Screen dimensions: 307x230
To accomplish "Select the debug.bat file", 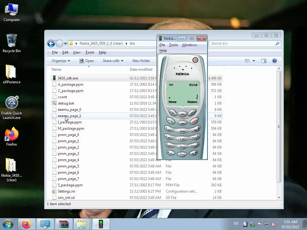I will click(66, 103).
